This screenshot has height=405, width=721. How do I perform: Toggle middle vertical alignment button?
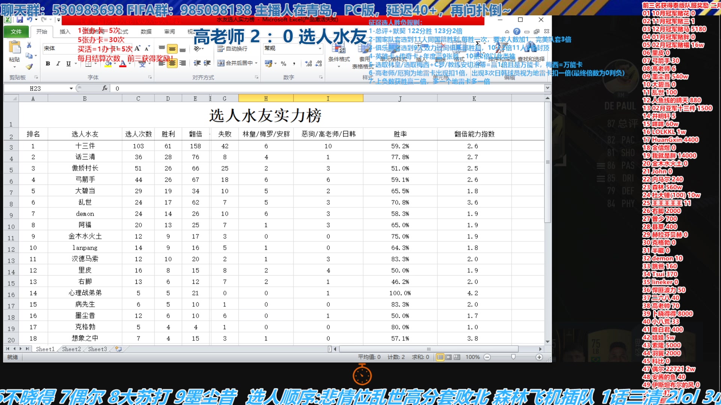pyautogui.click(x=172, y=49)
